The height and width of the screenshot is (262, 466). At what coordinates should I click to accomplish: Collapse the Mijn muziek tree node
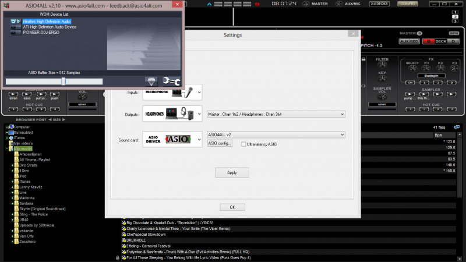(7, 149)
